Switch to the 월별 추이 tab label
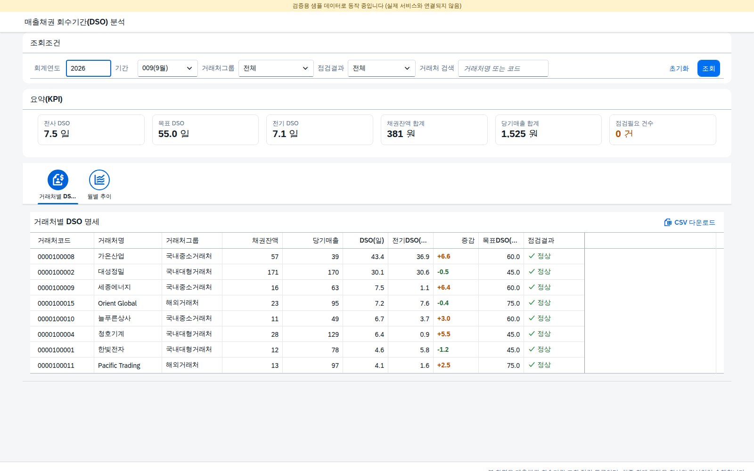 pos(99,196)
